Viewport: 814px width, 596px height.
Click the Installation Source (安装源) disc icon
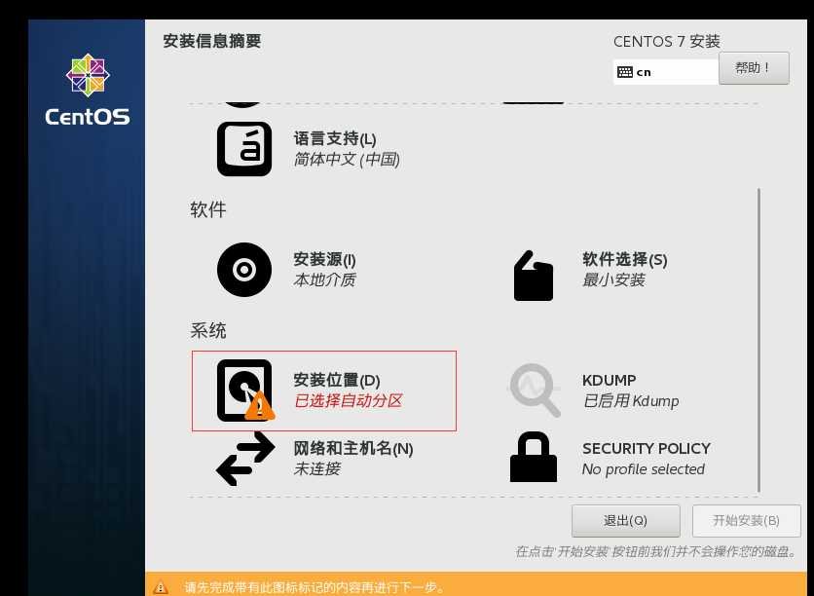(244, 270)
